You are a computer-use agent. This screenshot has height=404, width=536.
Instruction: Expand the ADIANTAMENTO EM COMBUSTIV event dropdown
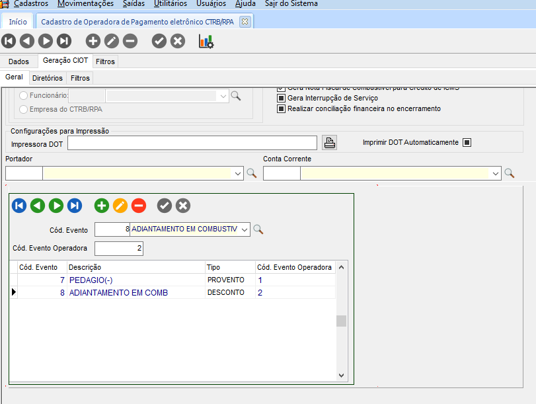click(x=245, y=229)
